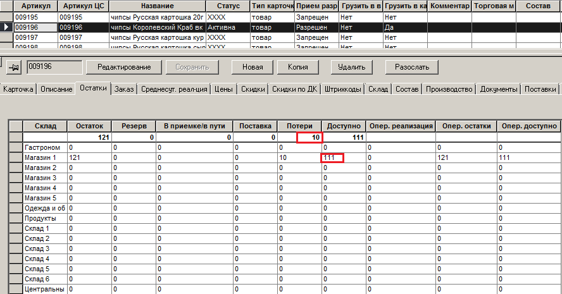Focus the article number field showing 009196
Viewport: 562px width, 294px height.
54,67
